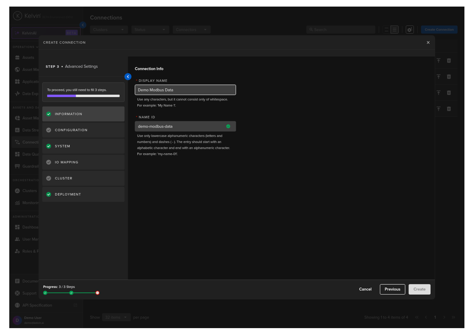Viewport: 474px width, 335px height.
Task: Click the first row delete trash icon
Action: coord(449,61)
